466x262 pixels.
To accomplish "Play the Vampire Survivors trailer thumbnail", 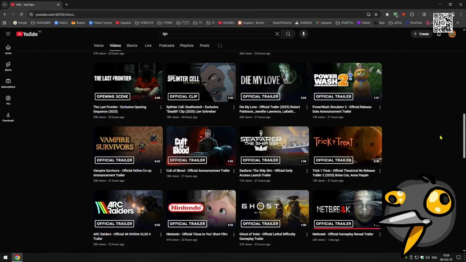I will pos(128,146).
